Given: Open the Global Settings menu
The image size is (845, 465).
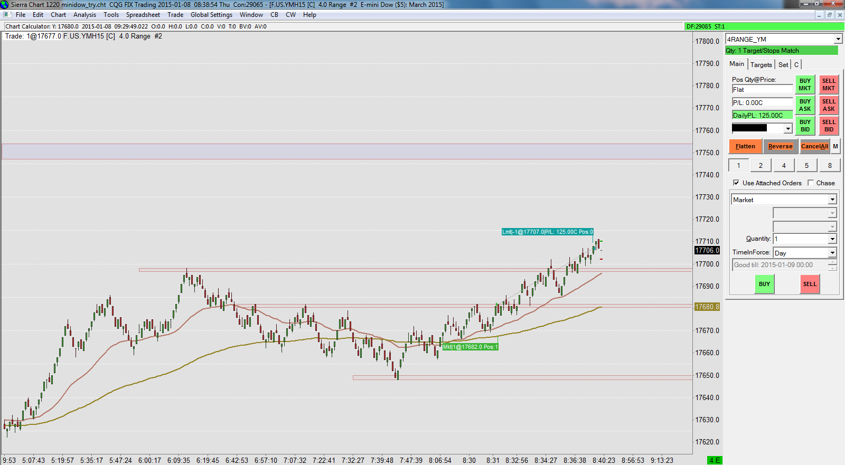Looking at the screenshot, I should tap(211, 15).
